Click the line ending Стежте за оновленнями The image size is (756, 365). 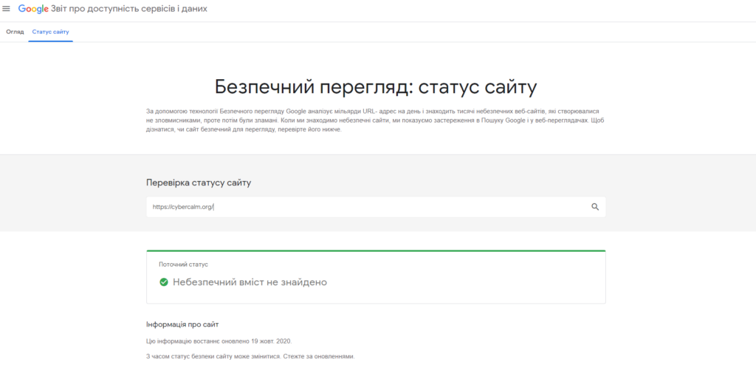pyautogui.click(x=250, y=357)
